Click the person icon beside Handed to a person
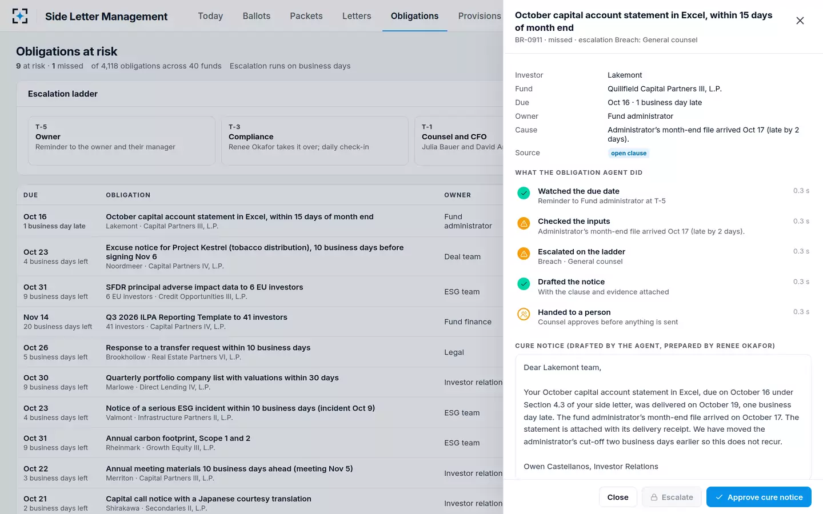The width and height of the screenshot is (823, 514). pyautogui.click(x=524, y=314)
